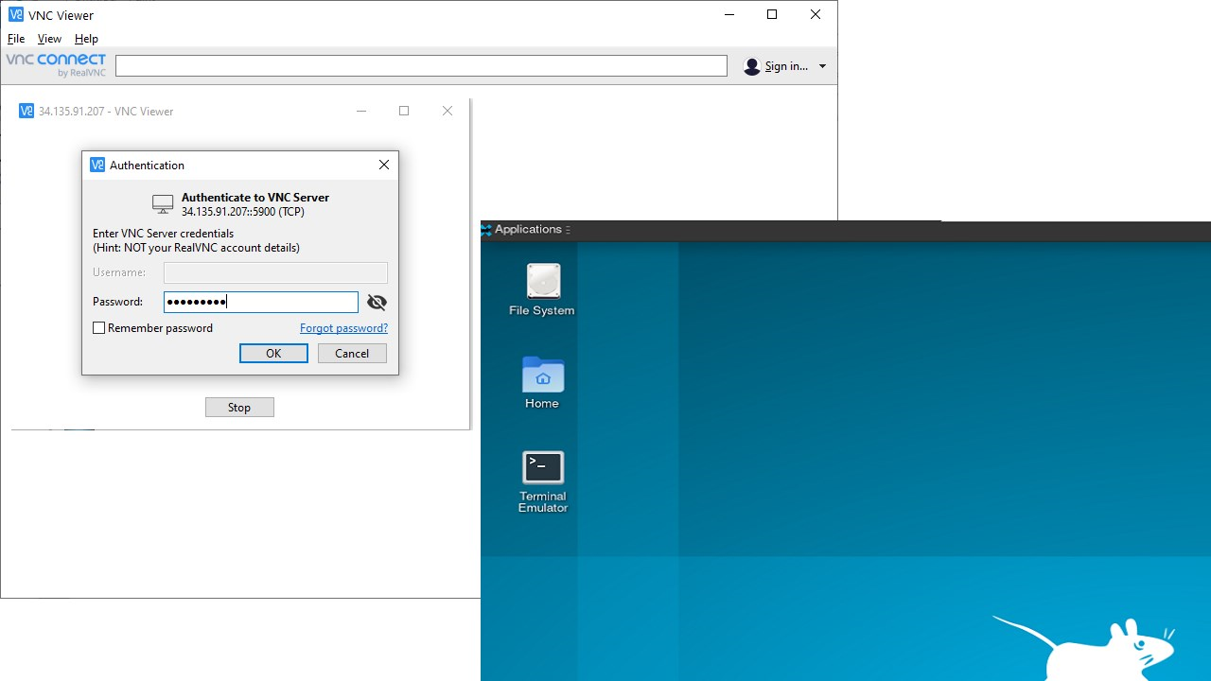Open the Home folder icon

pos(543,375)
